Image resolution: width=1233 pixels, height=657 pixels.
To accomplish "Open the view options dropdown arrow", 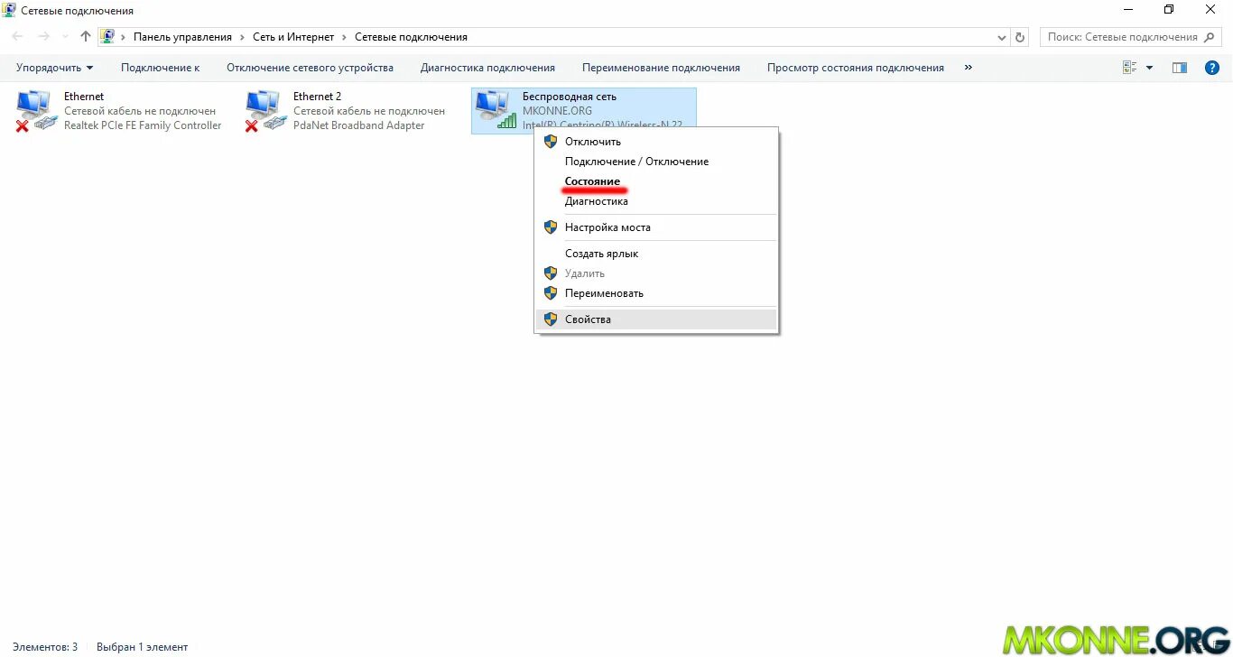I will [1149, 68].
